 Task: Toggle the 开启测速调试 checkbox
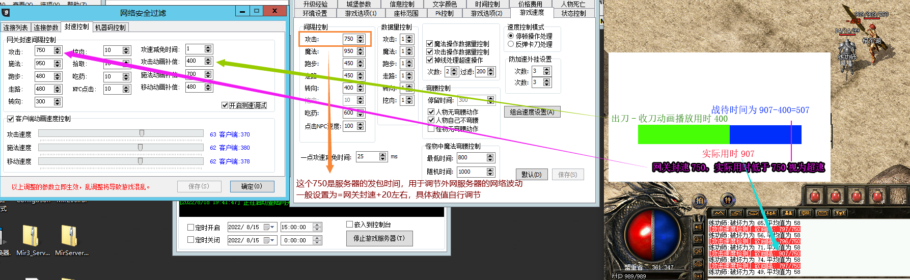pyautogui.click(x=225, y=105)
